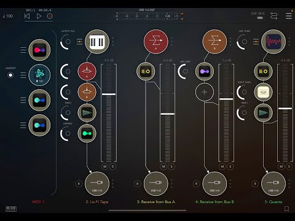Screen dimensions: 295x221
Task: Click the Receive from Bus A fader handle
Action: pyautogui.click(x=168, y=114)
